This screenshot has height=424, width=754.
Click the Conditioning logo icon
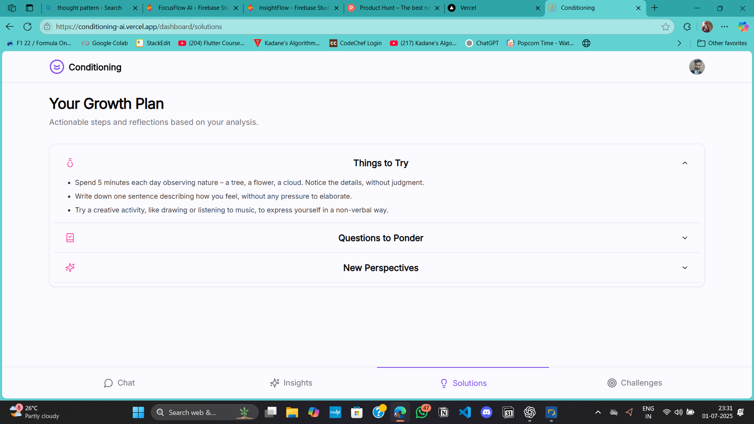point(57,67)
